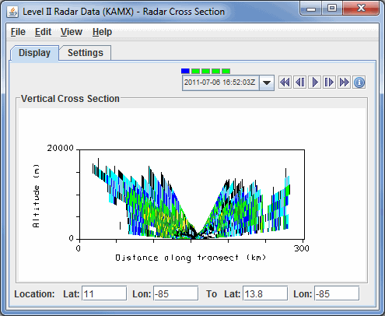Click the 'Vertical Cross Section' panel title
385x316 pixels.
(70, 99)
